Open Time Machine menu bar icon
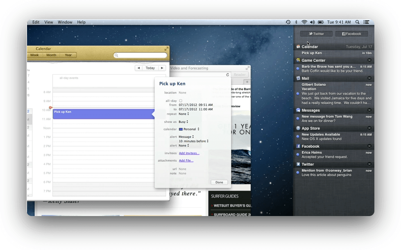 tap(288, 22)
